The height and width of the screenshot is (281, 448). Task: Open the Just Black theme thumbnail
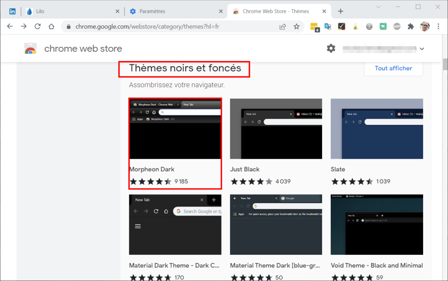click(276, 129)
